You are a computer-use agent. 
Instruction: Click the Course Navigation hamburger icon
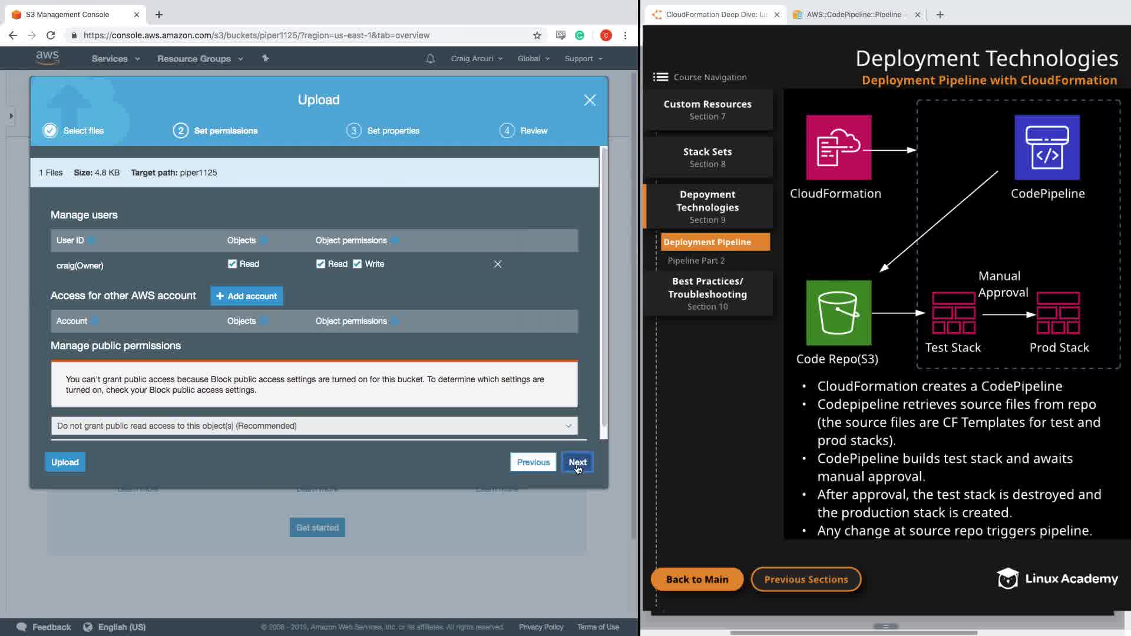point(660,77)
